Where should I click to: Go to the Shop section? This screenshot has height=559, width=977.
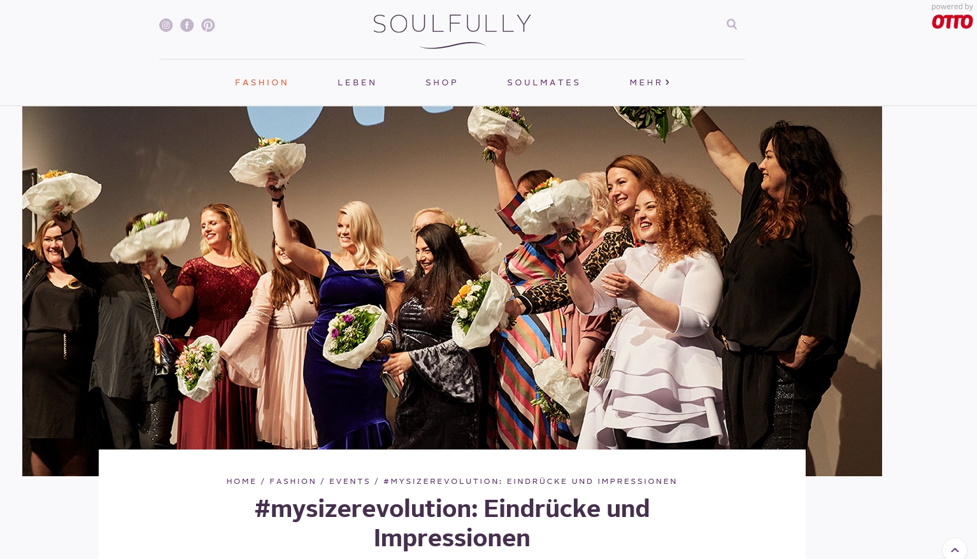(441, 83)
